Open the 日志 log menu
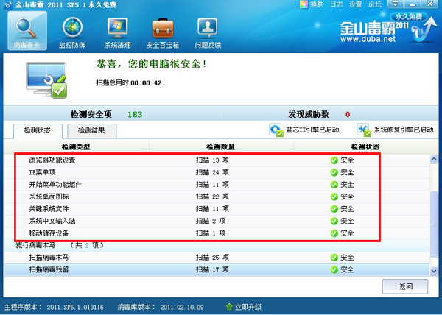Image resolution: width=442 pixels, height=315 pixels. [337, 4]
